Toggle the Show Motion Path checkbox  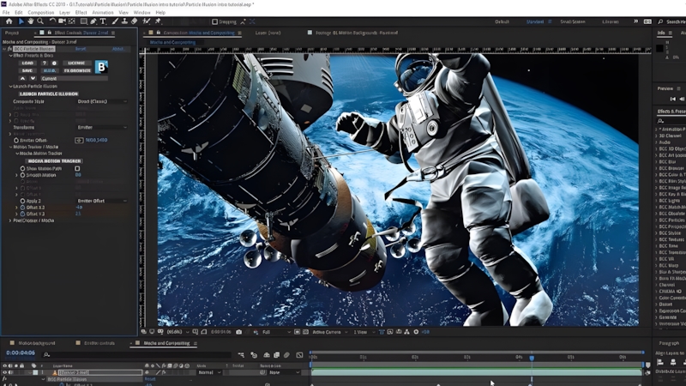tap(77, 168)
